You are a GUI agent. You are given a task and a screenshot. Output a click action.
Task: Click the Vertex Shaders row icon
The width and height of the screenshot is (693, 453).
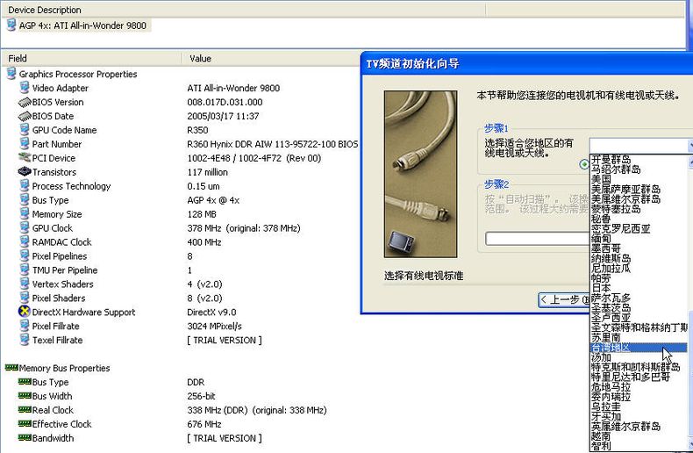(25, 284)
